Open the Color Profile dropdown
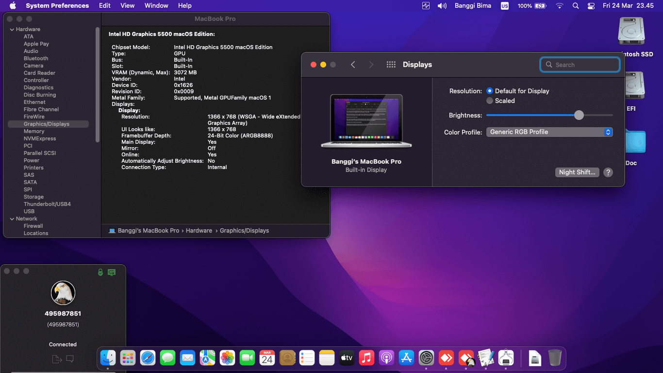 pyautogui.click(x=549, y=132)
